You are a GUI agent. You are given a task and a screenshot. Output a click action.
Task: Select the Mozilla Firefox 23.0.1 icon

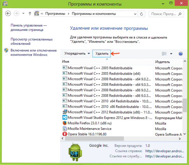(65, 123)
